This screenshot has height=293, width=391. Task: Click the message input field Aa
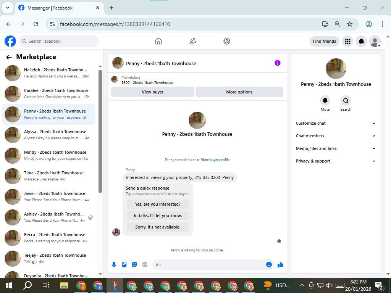(209, 265)
